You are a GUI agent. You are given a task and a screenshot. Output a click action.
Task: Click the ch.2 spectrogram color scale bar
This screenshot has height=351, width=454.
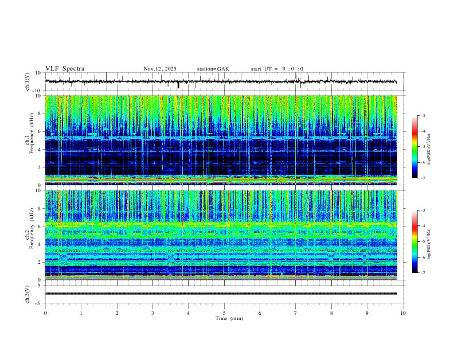pos(415,241)
